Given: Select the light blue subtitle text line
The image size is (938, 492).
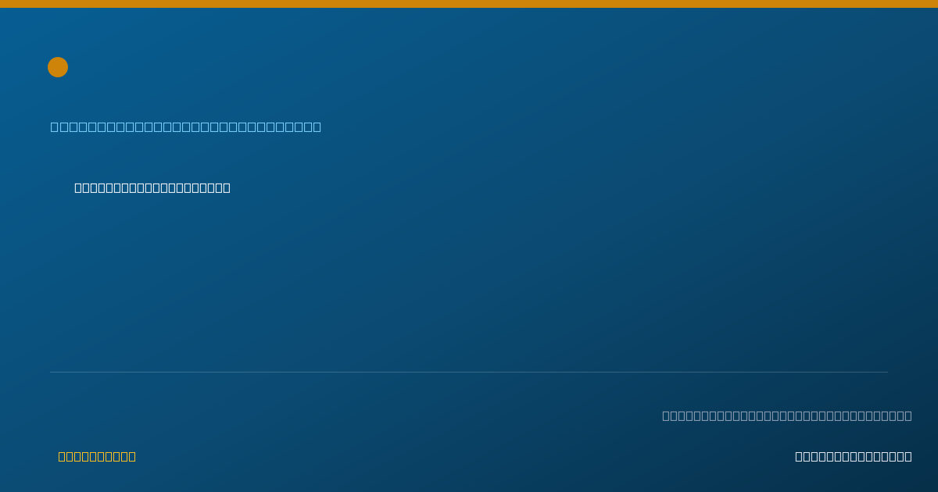Looking at the screenshot, I should pyautogui.click(x=186, y=127).
